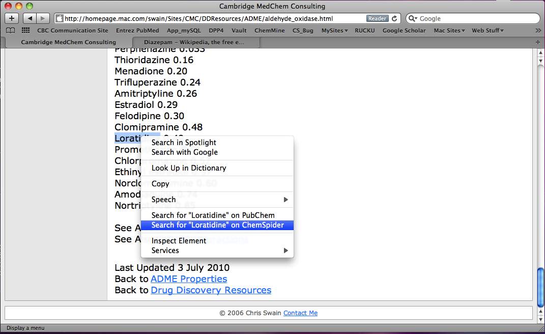
Task: Search for Loratidine on ChemSpider
Action: [217, 225]
